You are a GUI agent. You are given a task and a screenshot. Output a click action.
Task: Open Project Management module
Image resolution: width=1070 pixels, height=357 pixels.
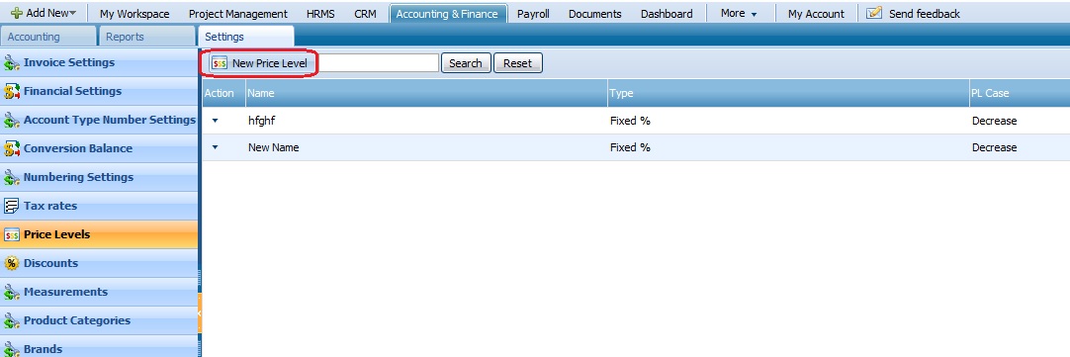tap(238, 14)
